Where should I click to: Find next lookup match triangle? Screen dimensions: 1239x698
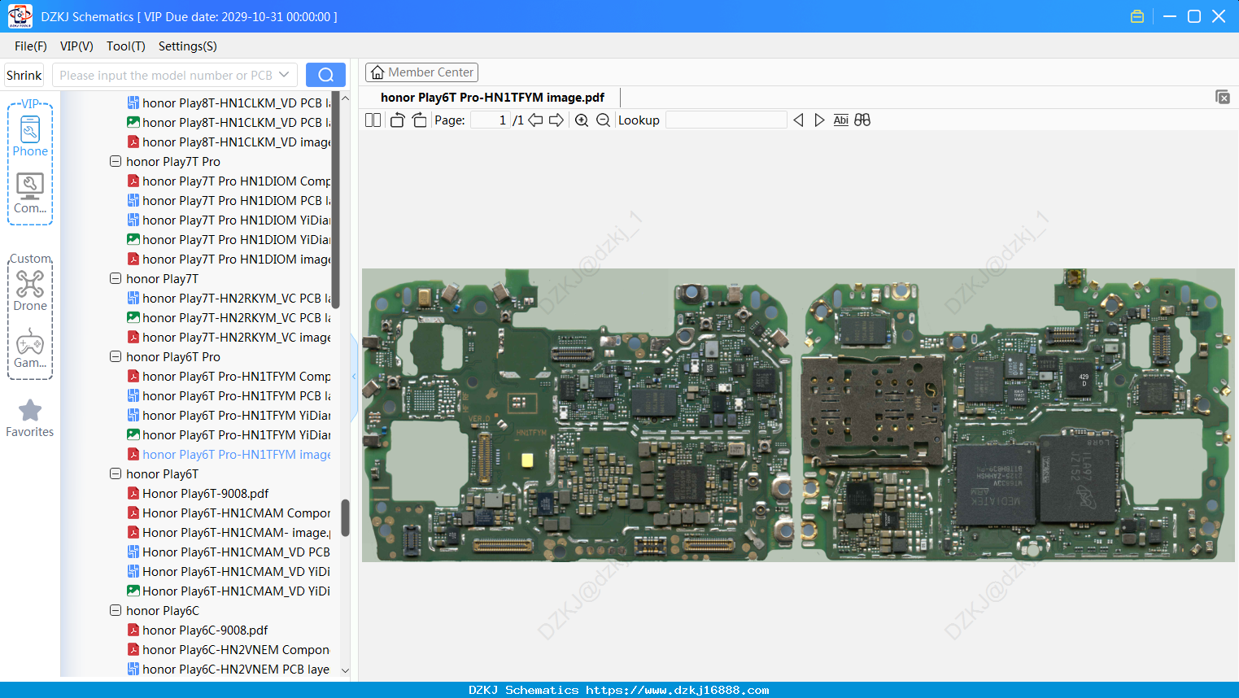click(819, 120)
